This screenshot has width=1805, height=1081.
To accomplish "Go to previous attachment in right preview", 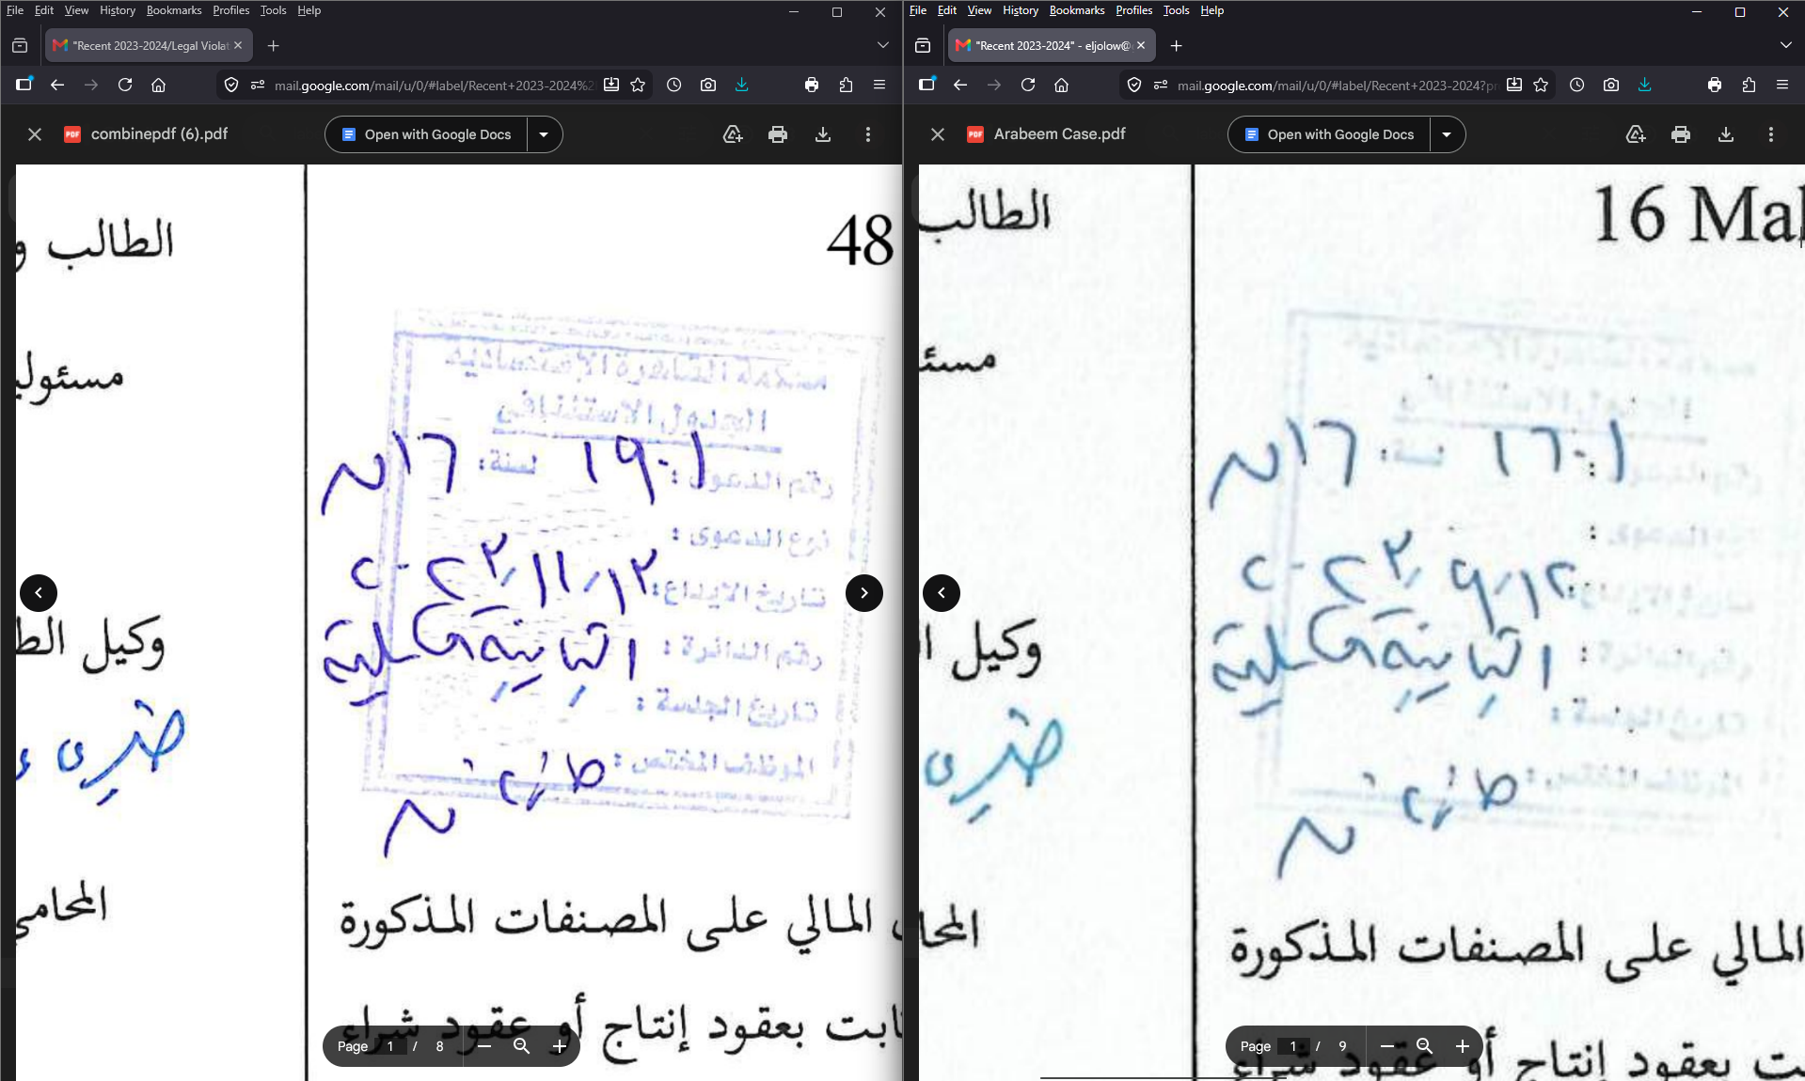I will click(x=942, y=593).
